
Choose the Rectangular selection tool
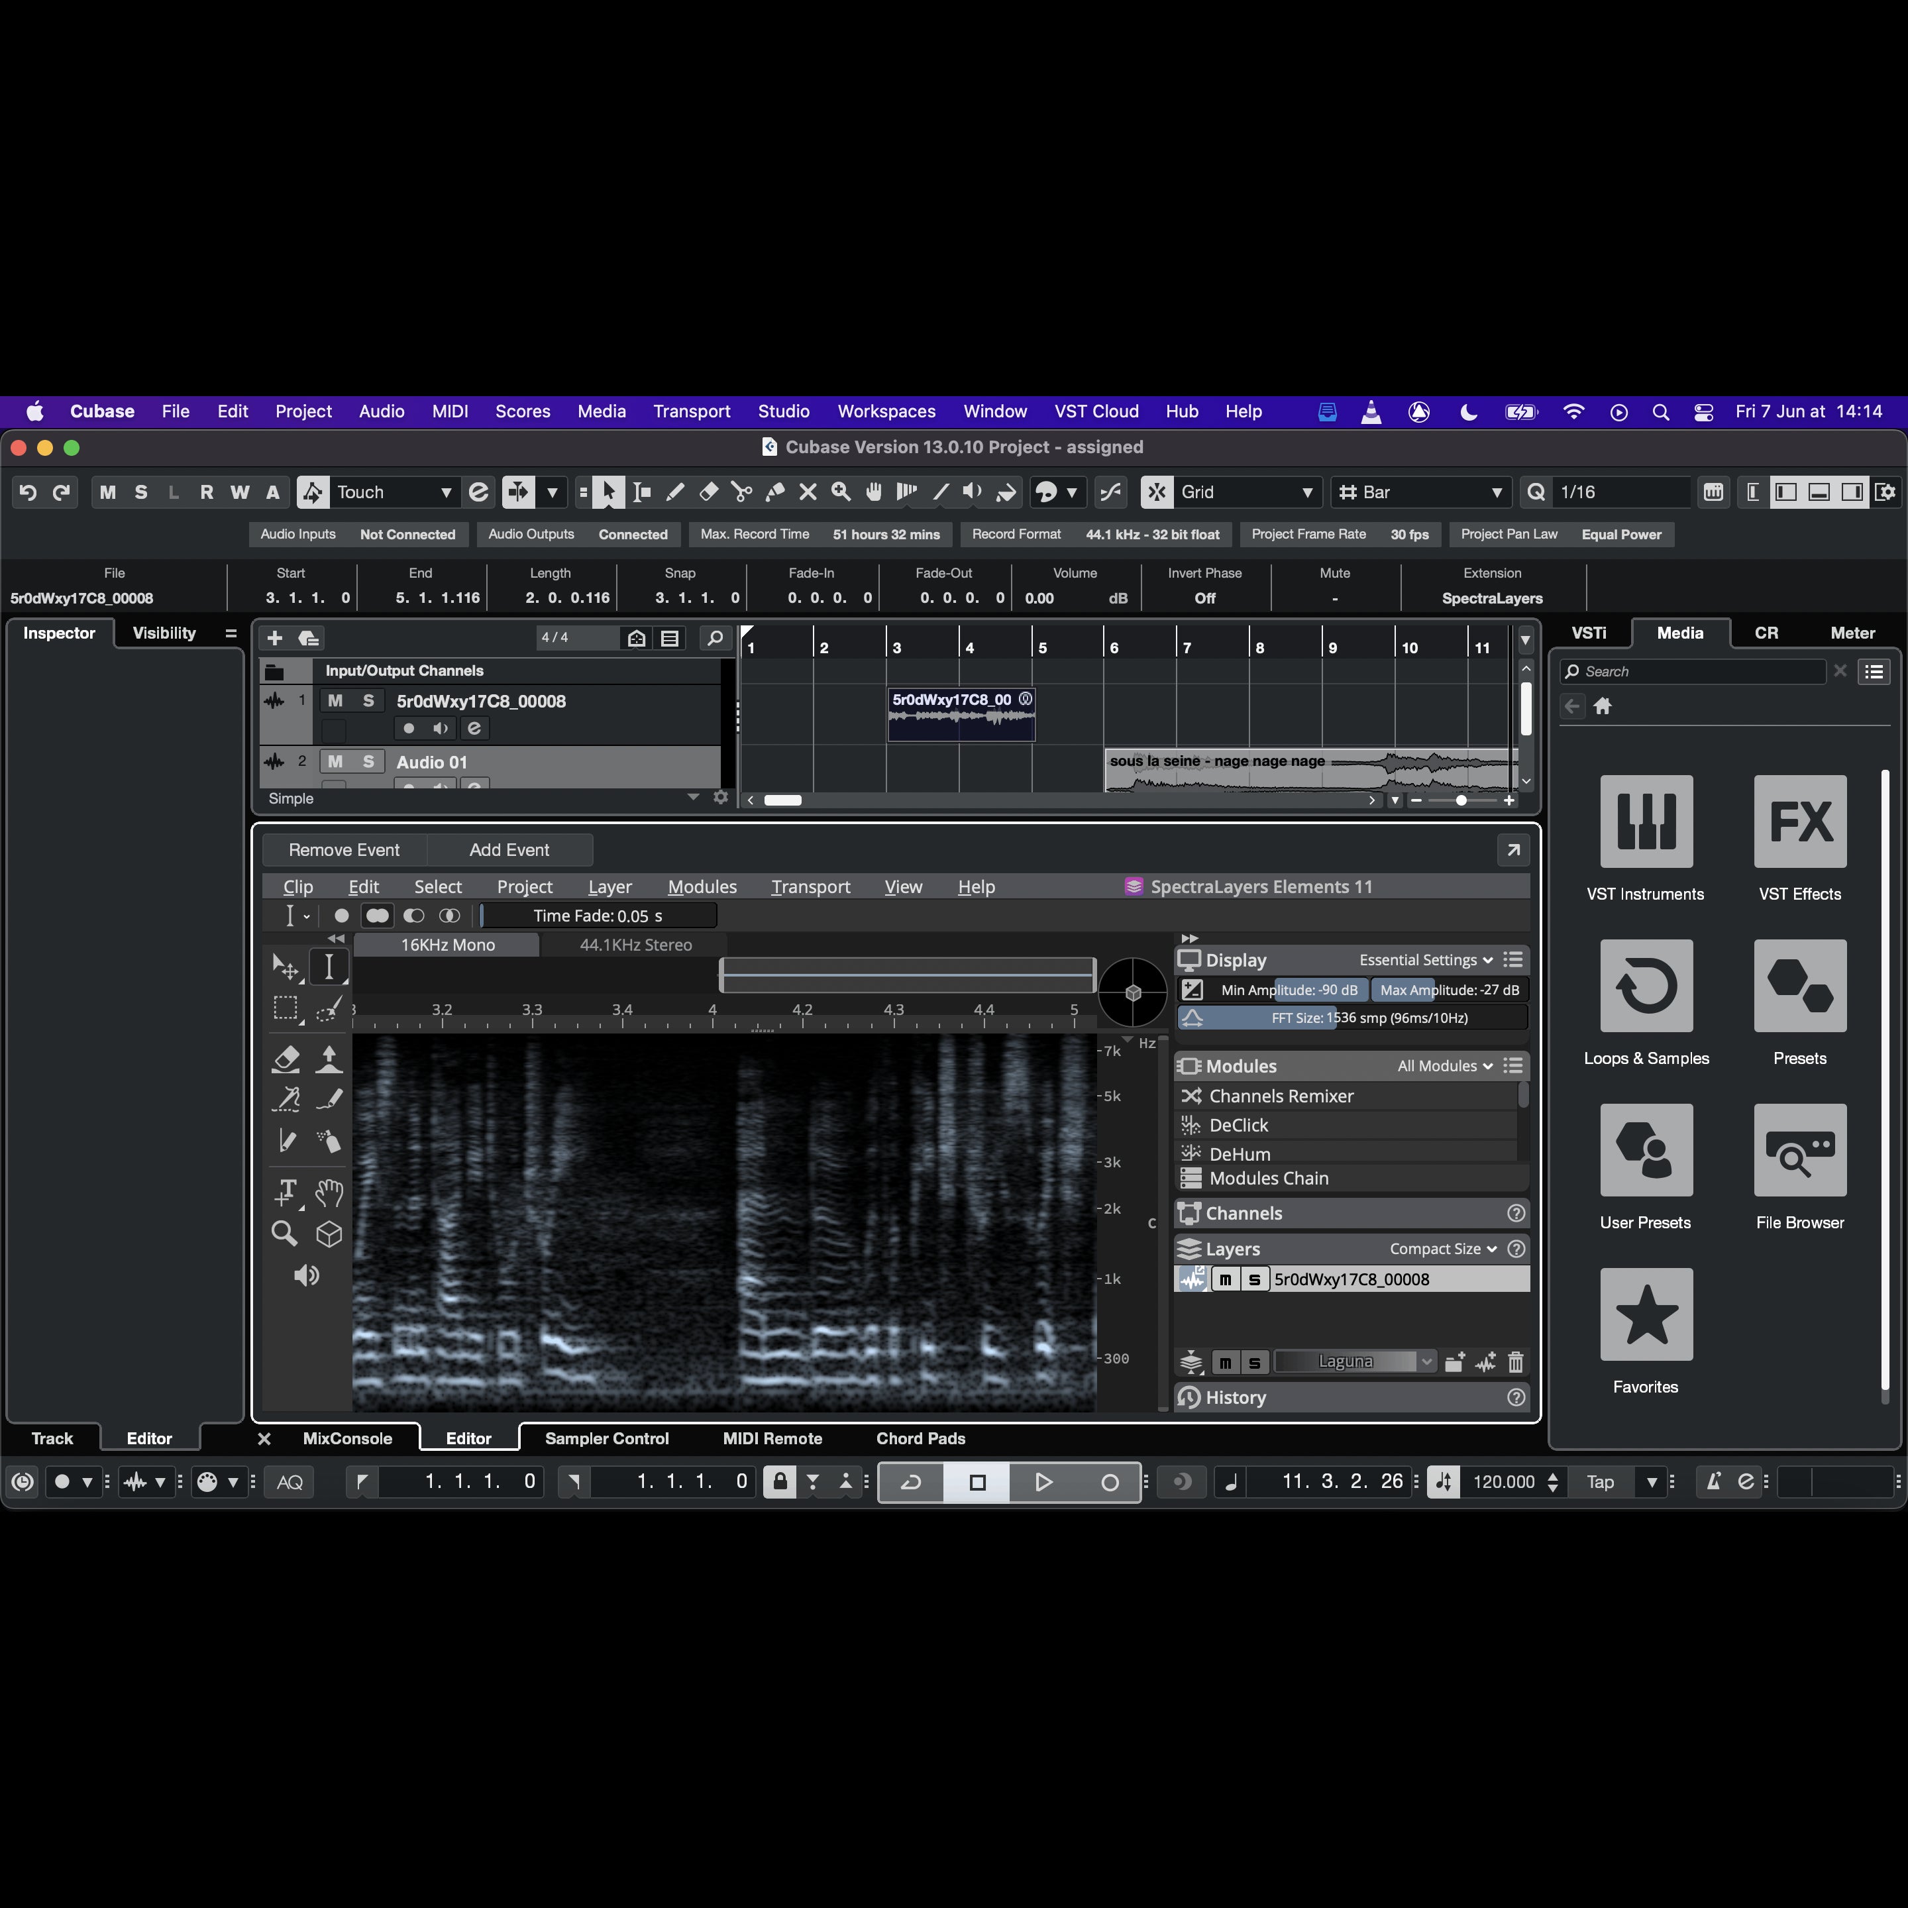click(286, 1007)
